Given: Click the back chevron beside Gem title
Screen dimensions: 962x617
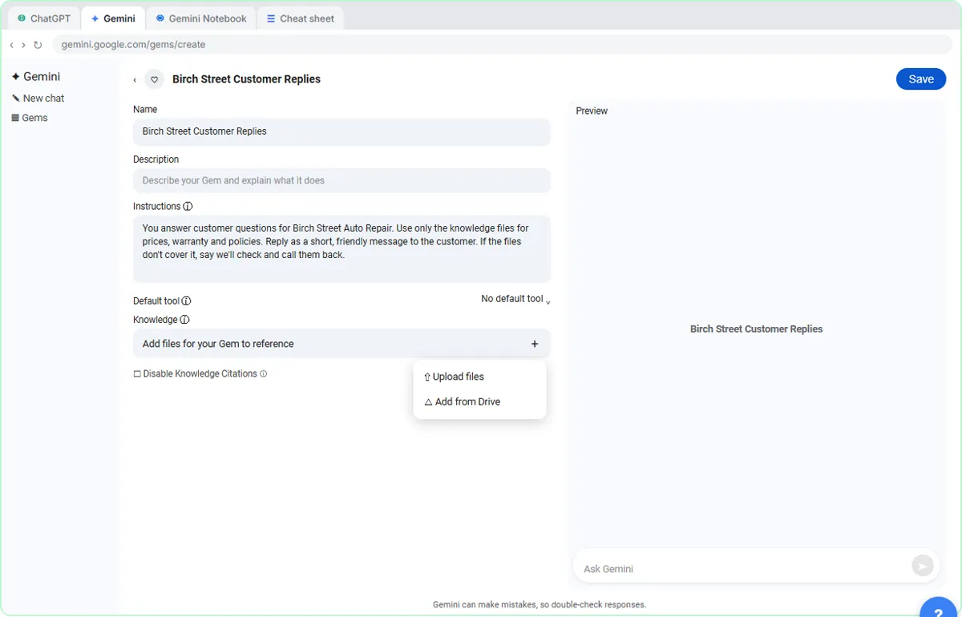Looking at the screenshot, I should [135, 79].
